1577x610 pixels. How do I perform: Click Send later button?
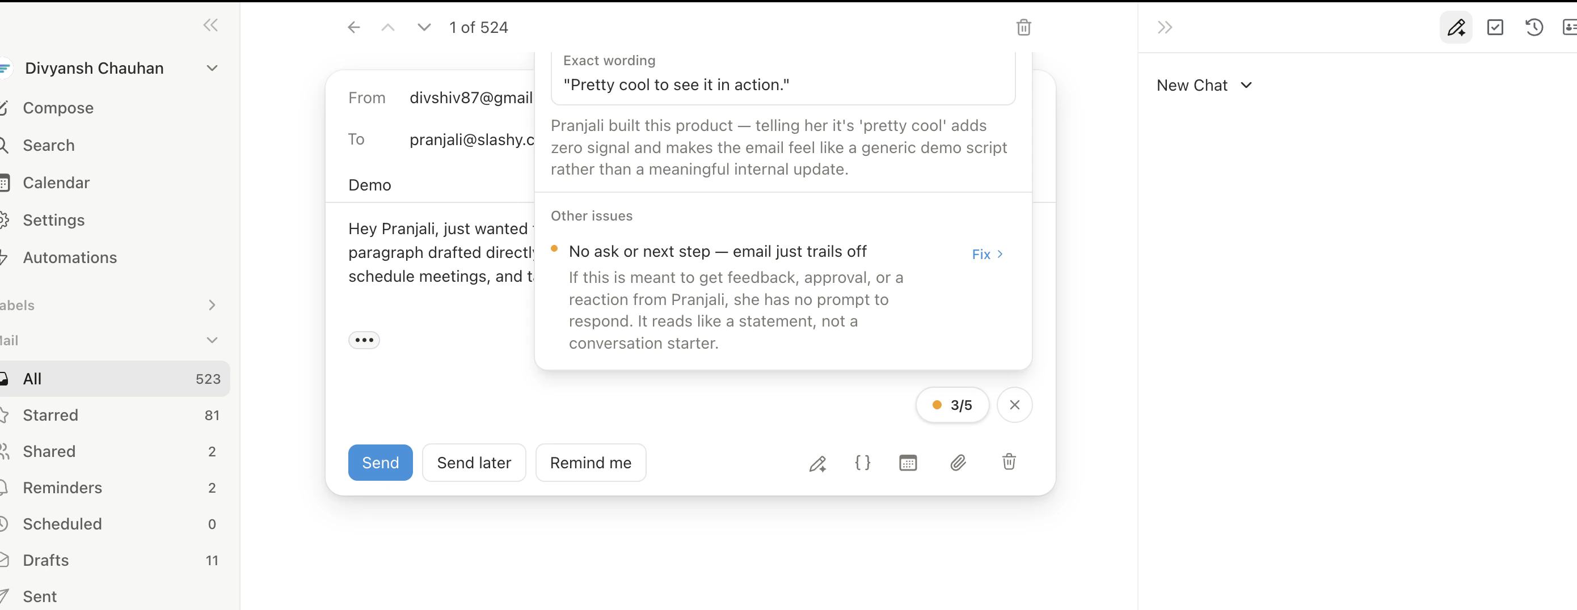click(474, 463)
